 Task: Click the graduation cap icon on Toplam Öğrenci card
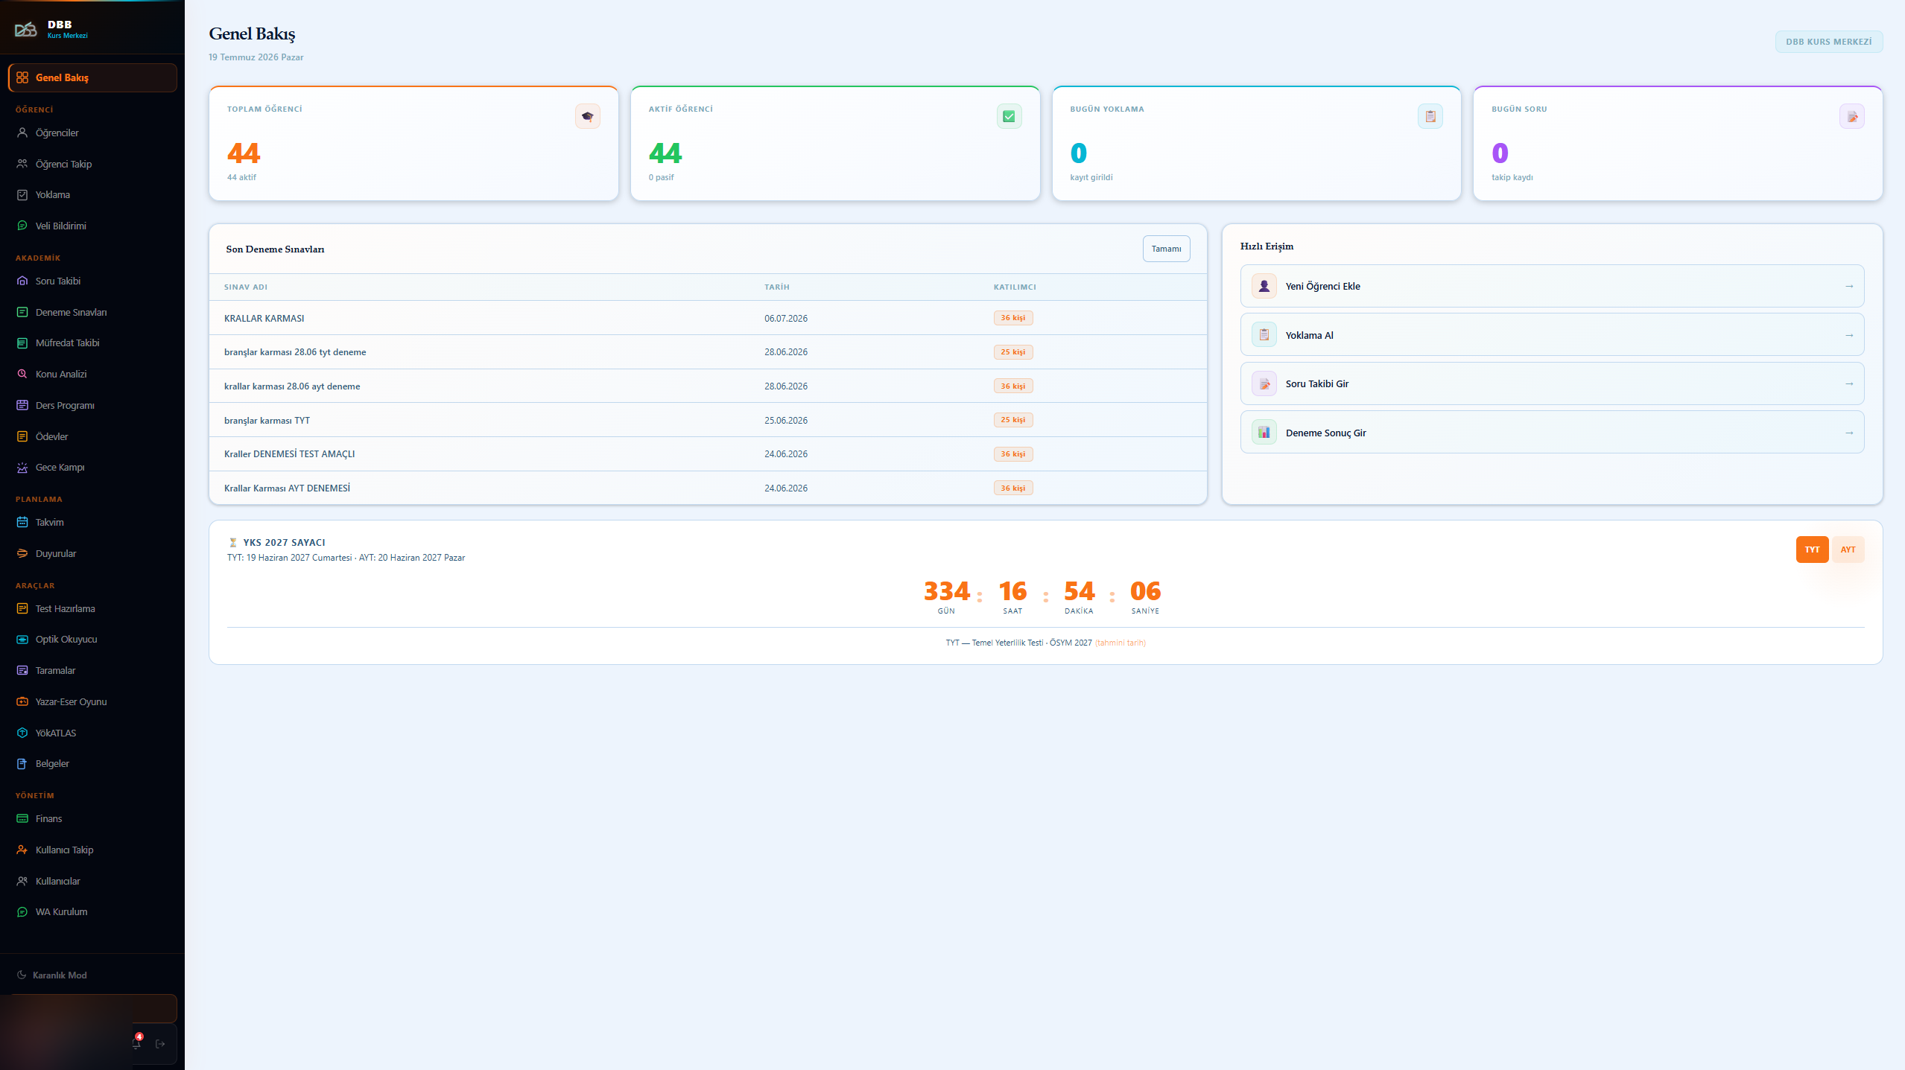coord(588,116)
